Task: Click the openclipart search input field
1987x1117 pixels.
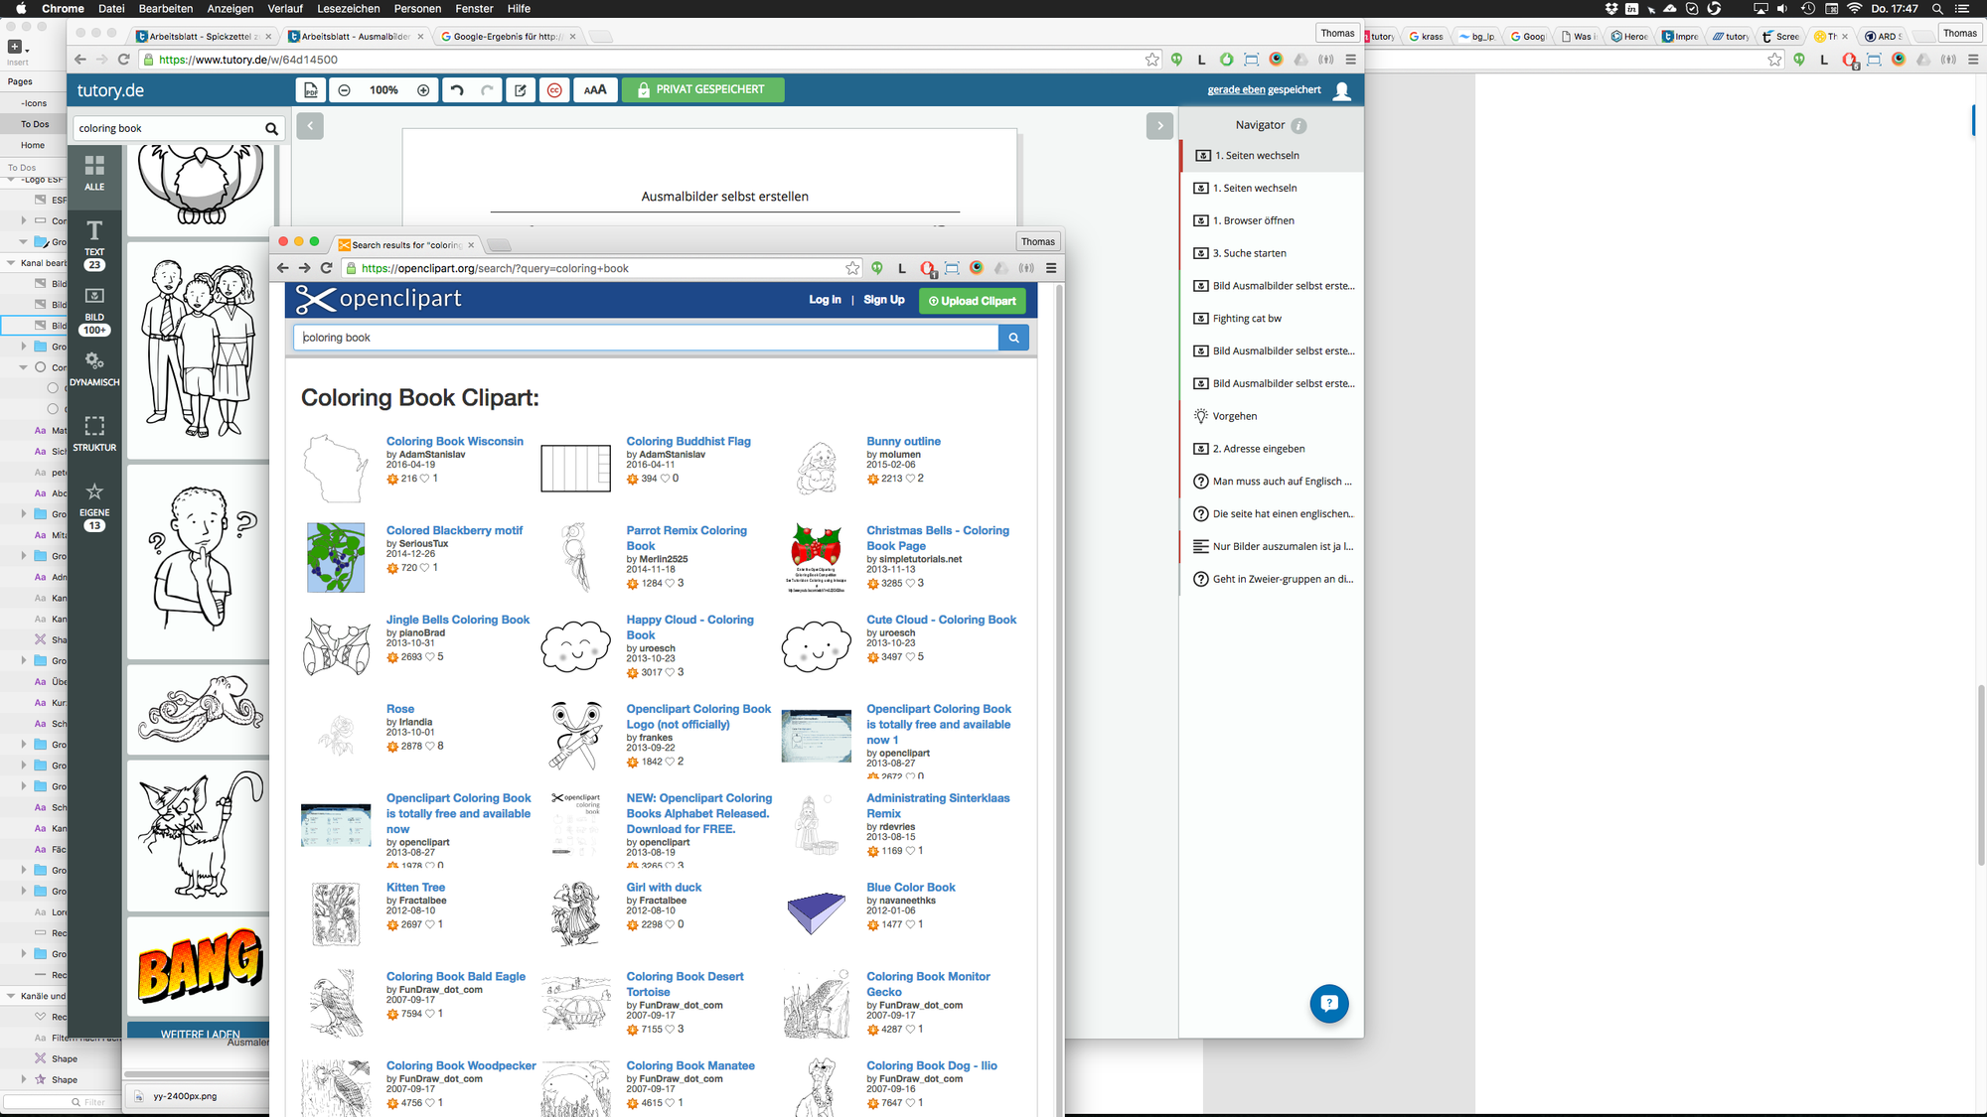Action: (x=646, y=338)
